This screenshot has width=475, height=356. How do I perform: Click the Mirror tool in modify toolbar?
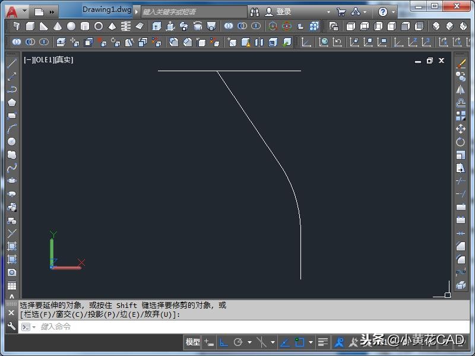461,89
